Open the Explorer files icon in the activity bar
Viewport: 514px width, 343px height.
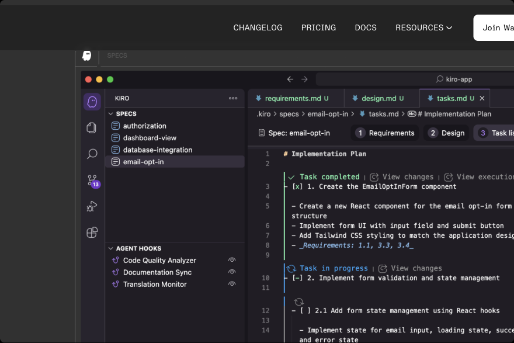[92, 127]
